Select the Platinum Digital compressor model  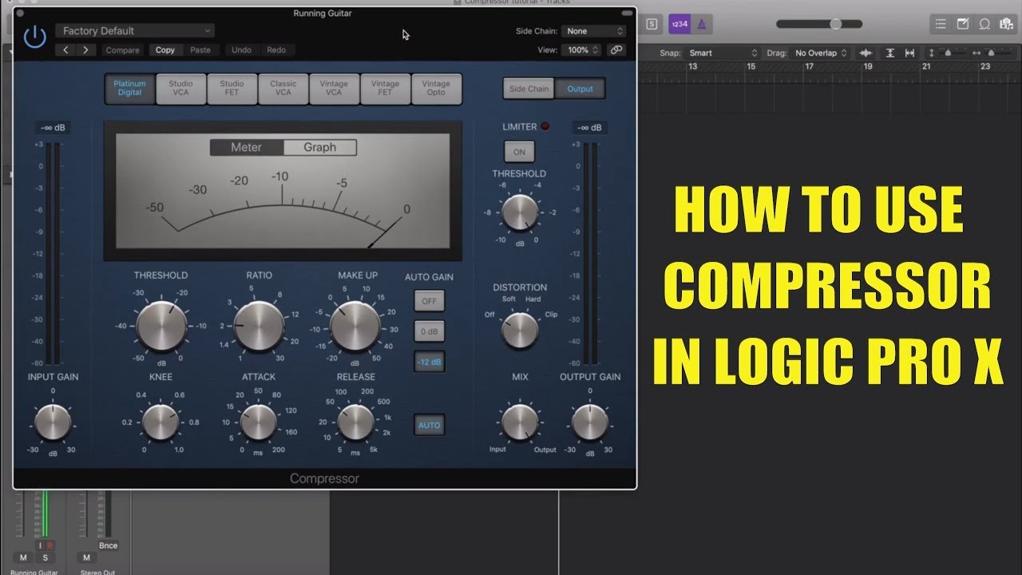point(129,88)
